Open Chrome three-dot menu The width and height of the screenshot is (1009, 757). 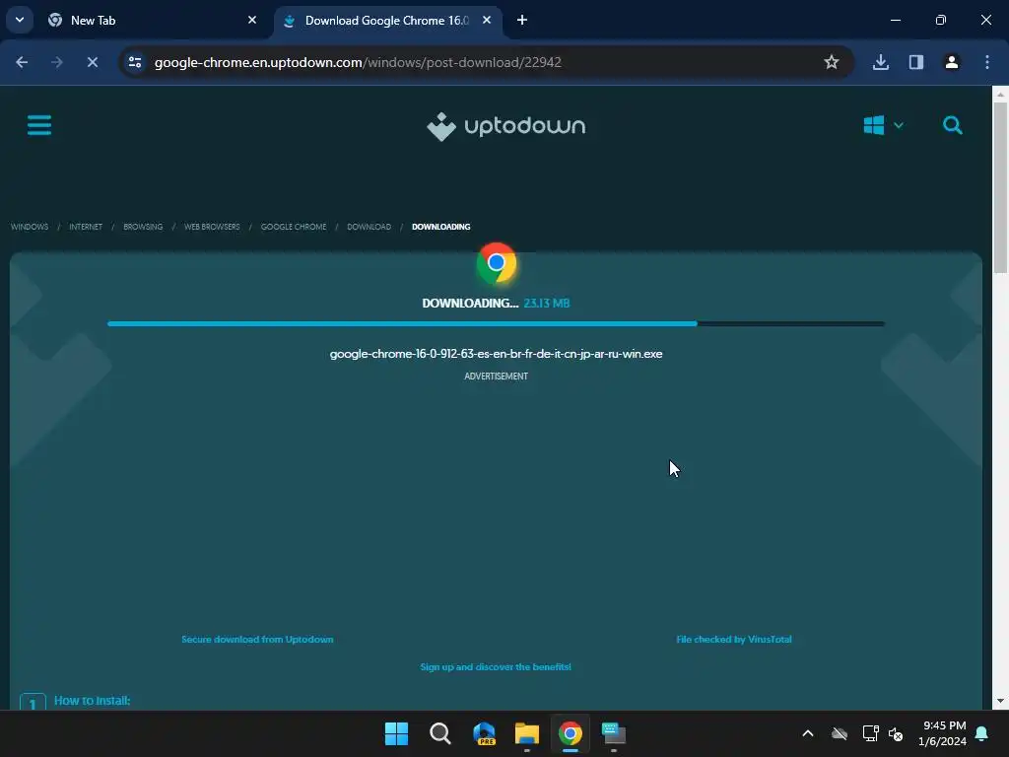click(x=987, y=62)
